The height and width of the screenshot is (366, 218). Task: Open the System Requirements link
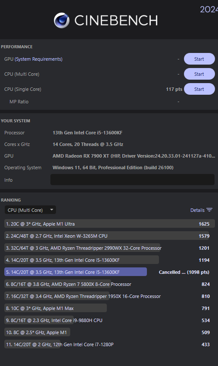pyautogui.click(x=38, y=59)
